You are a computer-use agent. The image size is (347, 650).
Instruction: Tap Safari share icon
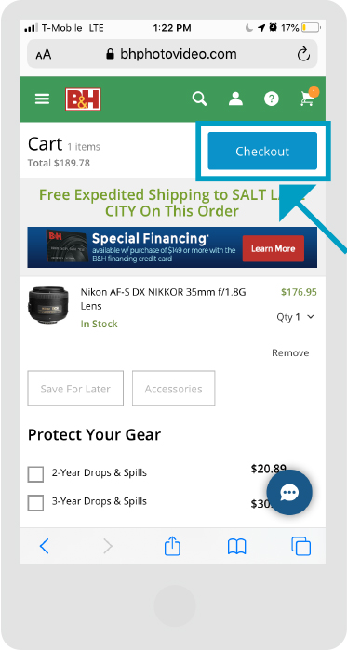click(x=172, y=546)
